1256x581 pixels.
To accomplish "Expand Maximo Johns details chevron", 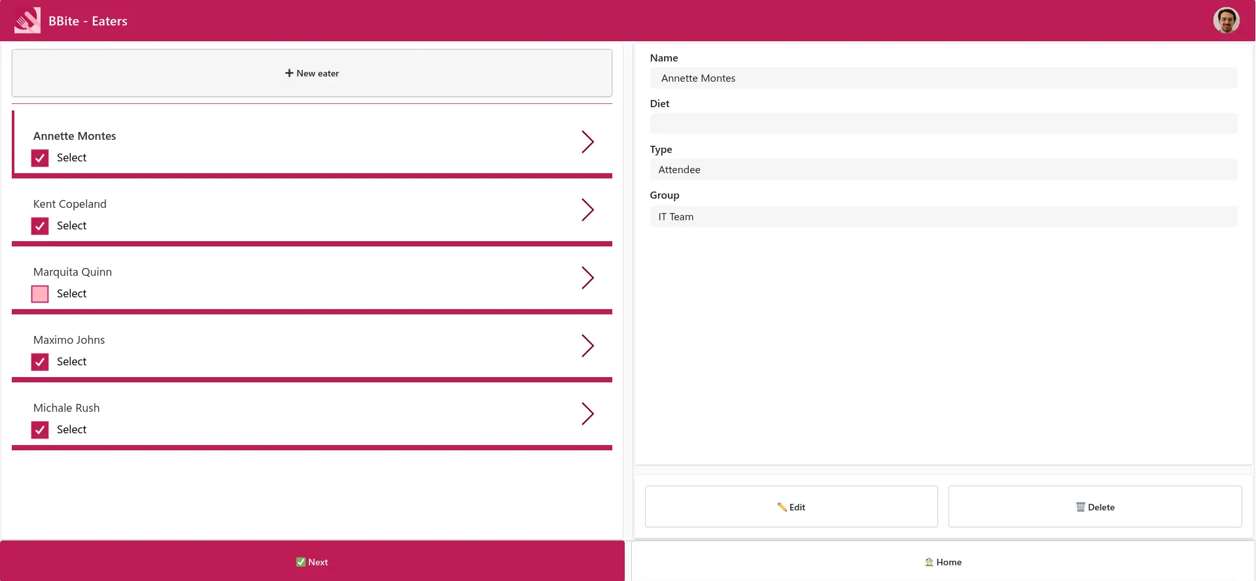I will click(587, 346).
